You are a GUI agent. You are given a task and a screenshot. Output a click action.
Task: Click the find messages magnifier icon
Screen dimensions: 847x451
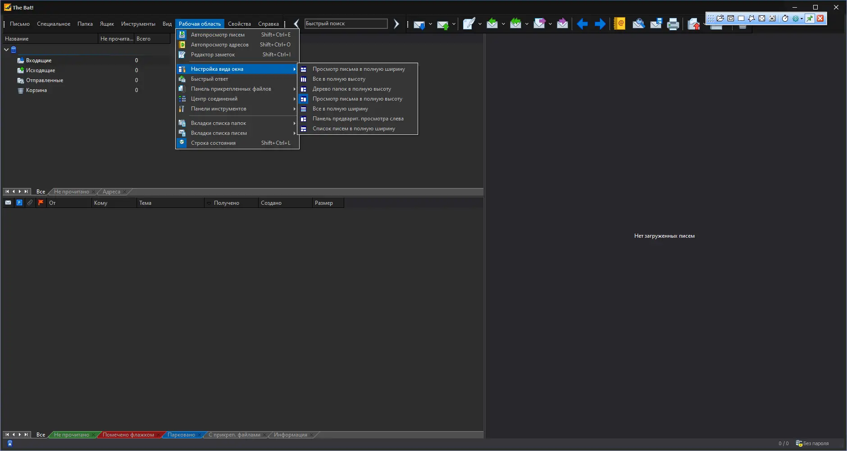point(638,23)
